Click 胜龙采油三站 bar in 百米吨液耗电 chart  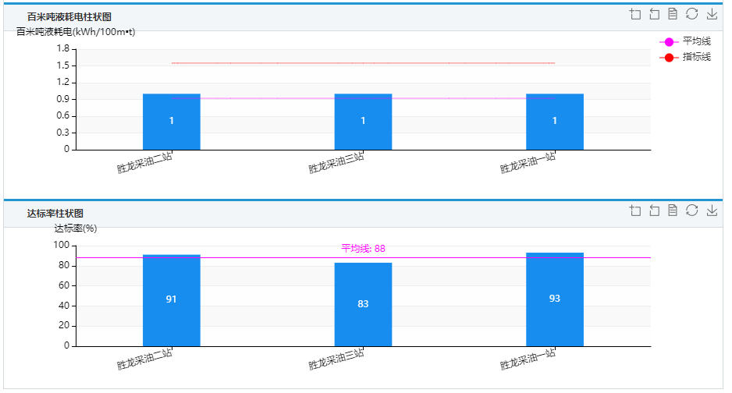pyautogui.click(x=363, y=122)
